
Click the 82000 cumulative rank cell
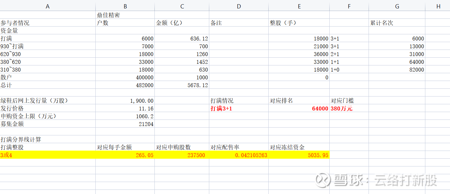397,69
